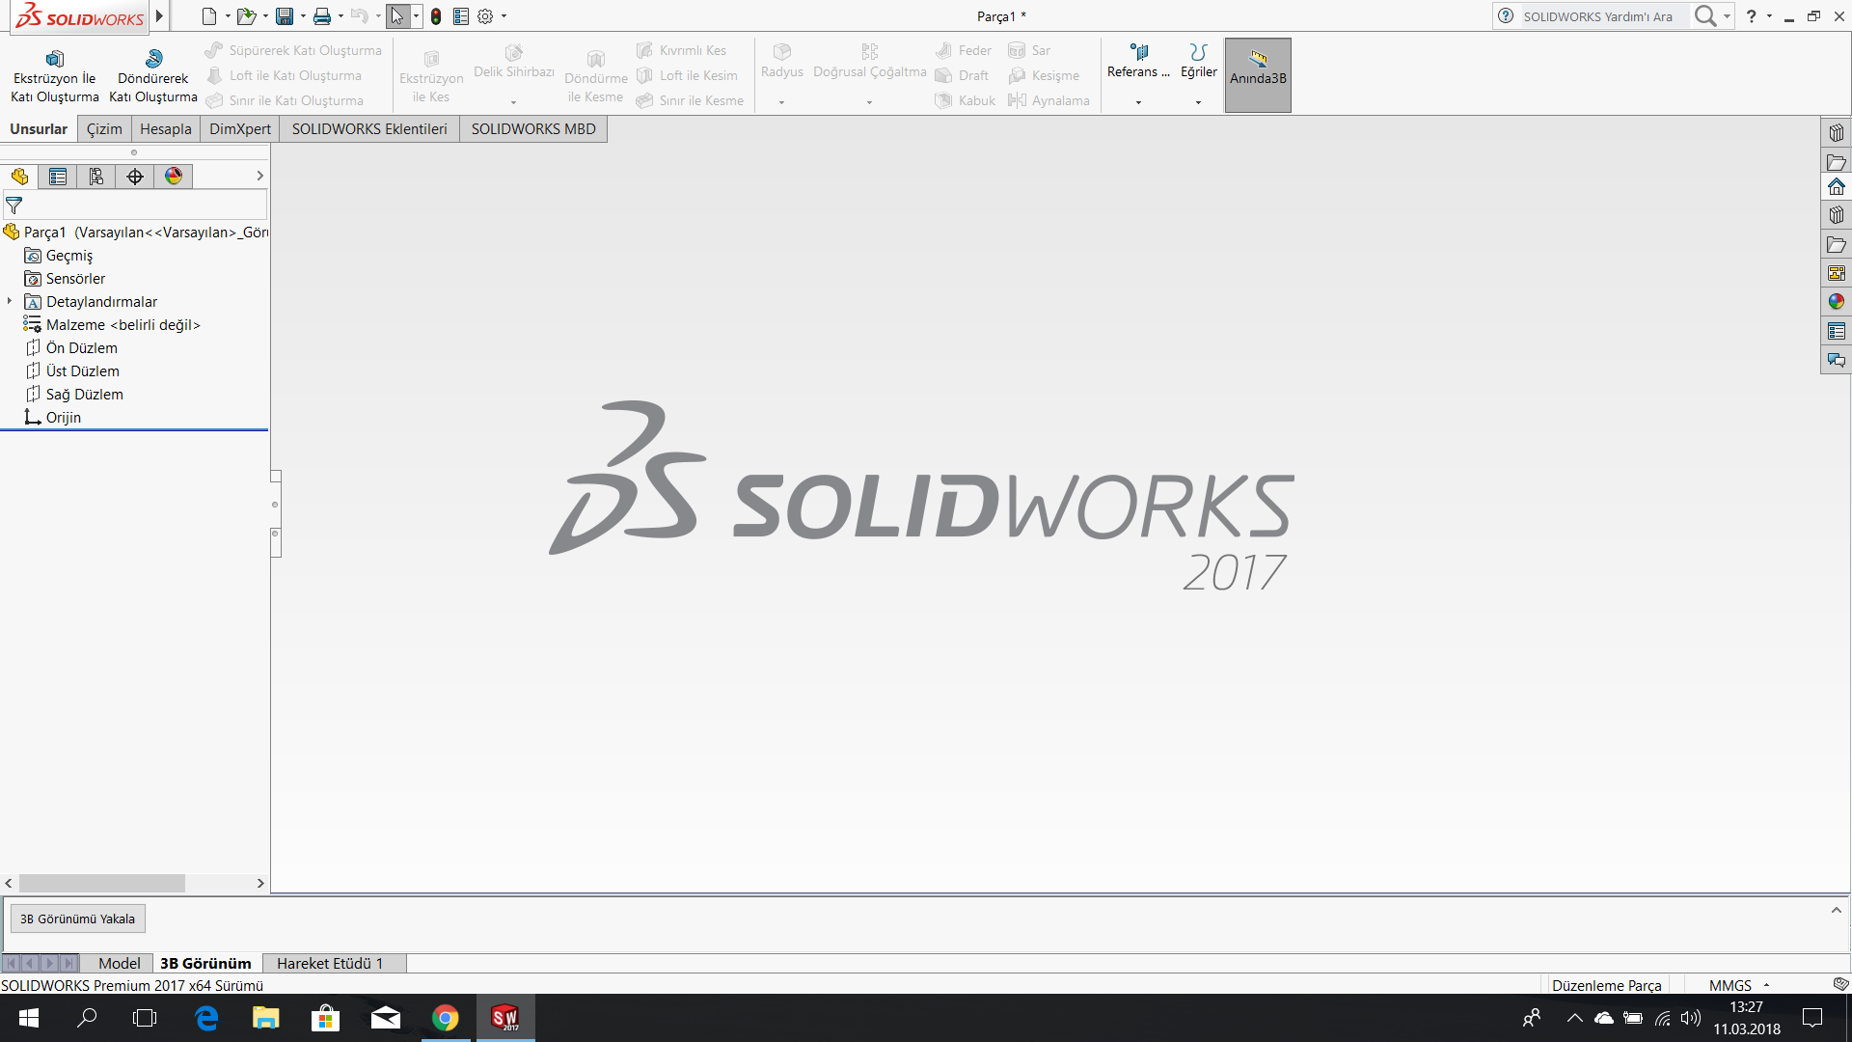
Task: Click 3B Görünümü Yakala button
Action: tap(77, 919)
